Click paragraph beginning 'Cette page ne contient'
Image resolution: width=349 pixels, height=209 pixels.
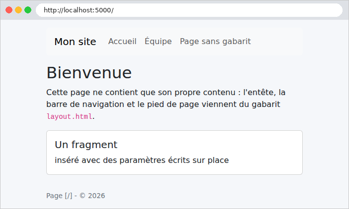click(x=166, y=104)
